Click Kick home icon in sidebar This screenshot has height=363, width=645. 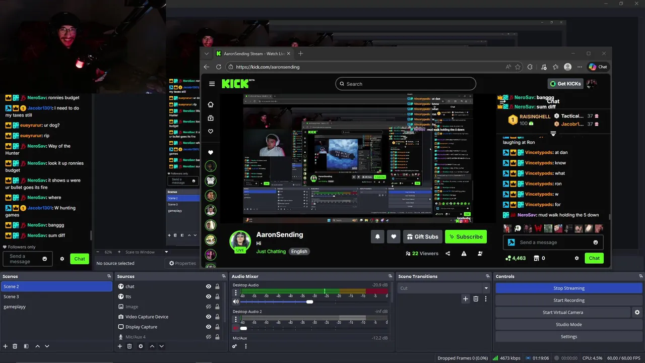coord(211,104)
